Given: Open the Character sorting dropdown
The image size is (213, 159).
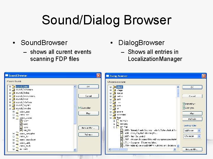Looking at the screenshot, I should point(199,136).
